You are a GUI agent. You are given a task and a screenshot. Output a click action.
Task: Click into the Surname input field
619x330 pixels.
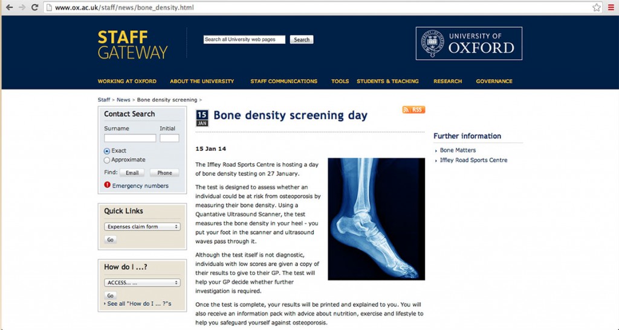coord(130,138)
